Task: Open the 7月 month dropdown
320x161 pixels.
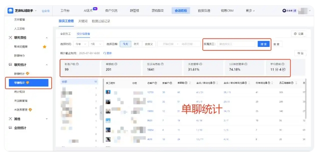Action: [96, 44]
